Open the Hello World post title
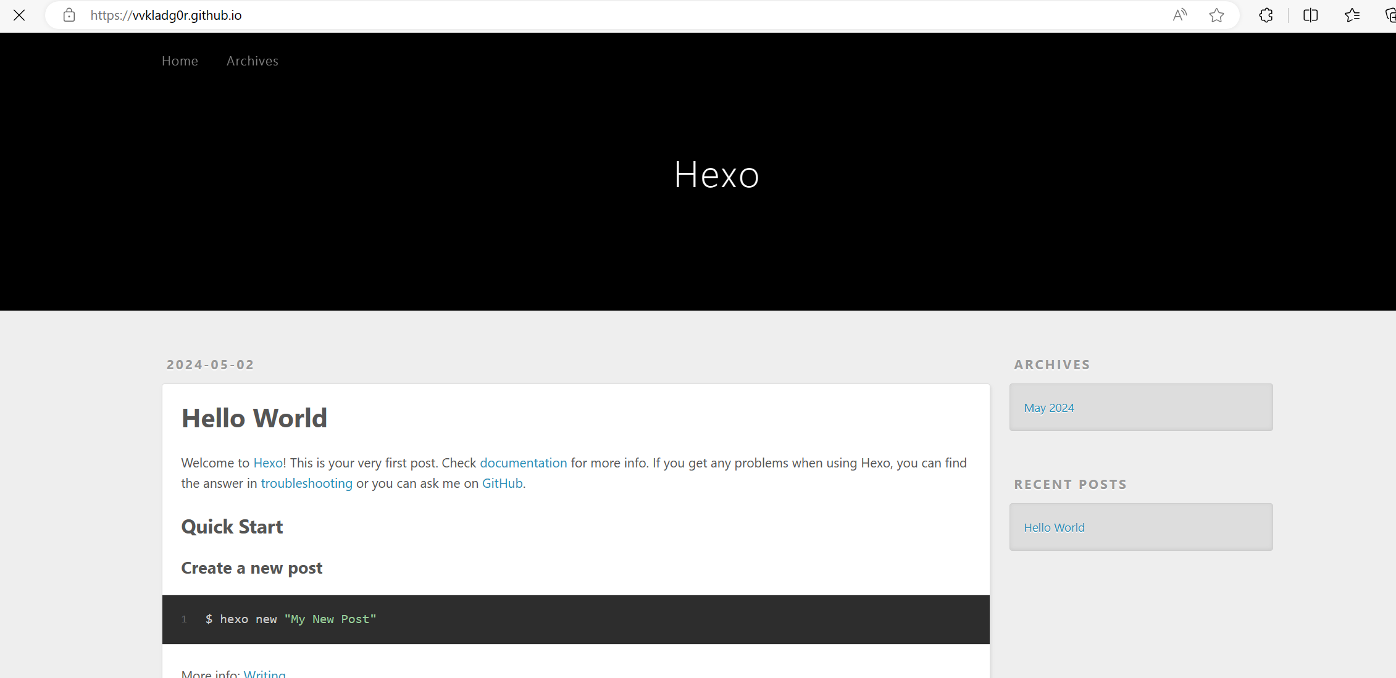Viewport: 1396px width, 678px height. (x=254, y=419)
